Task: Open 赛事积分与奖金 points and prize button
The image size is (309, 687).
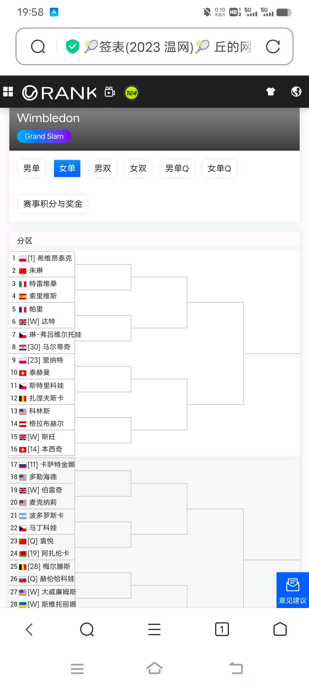Action: tap(53, 204)
